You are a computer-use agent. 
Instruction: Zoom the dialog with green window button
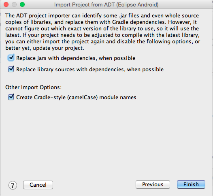[22, 4]
